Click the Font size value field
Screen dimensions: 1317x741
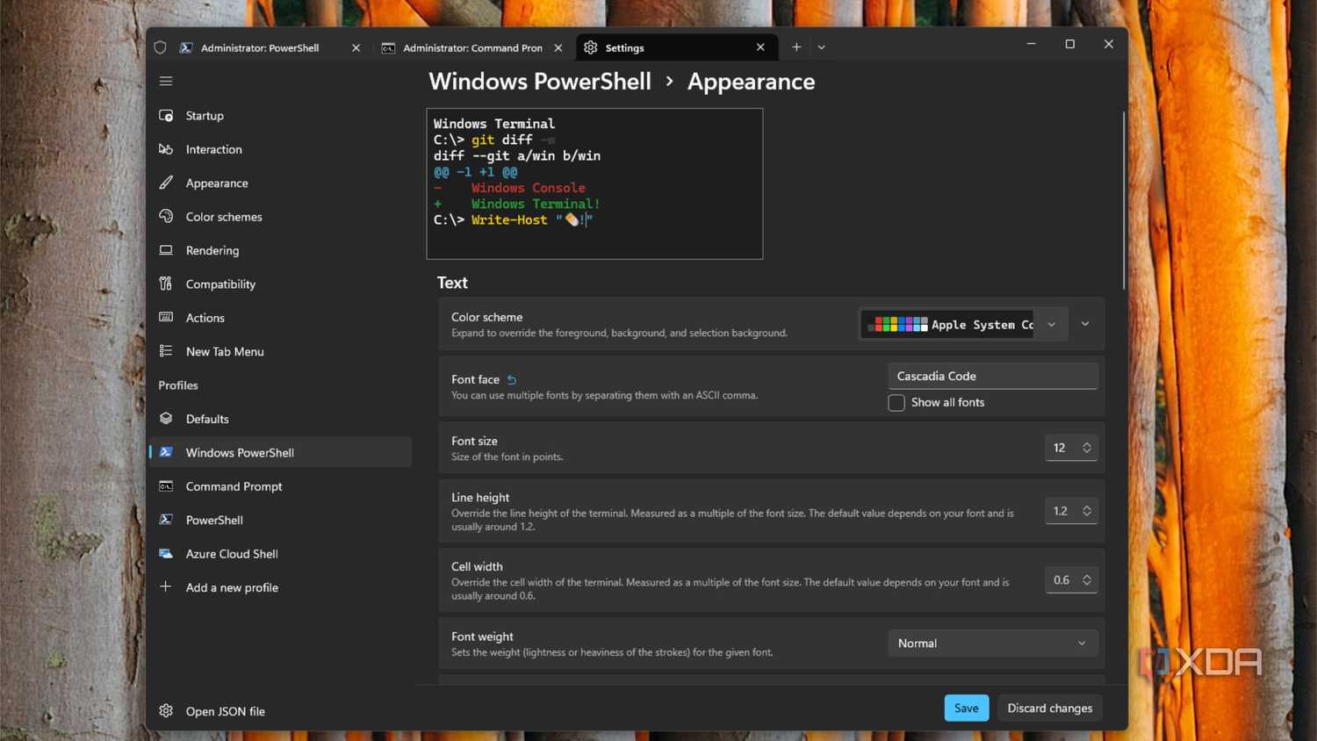point(1061,448)
